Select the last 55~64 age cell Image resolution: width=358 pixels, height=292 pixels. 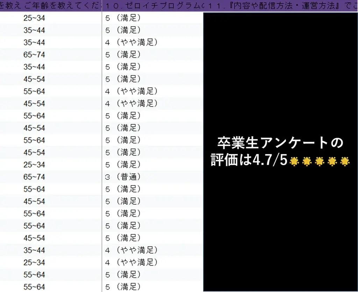tap(33, 287)
